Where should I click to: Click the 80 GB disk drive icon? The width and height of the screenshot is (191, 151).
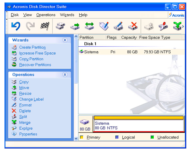click(x=84, y=122)
